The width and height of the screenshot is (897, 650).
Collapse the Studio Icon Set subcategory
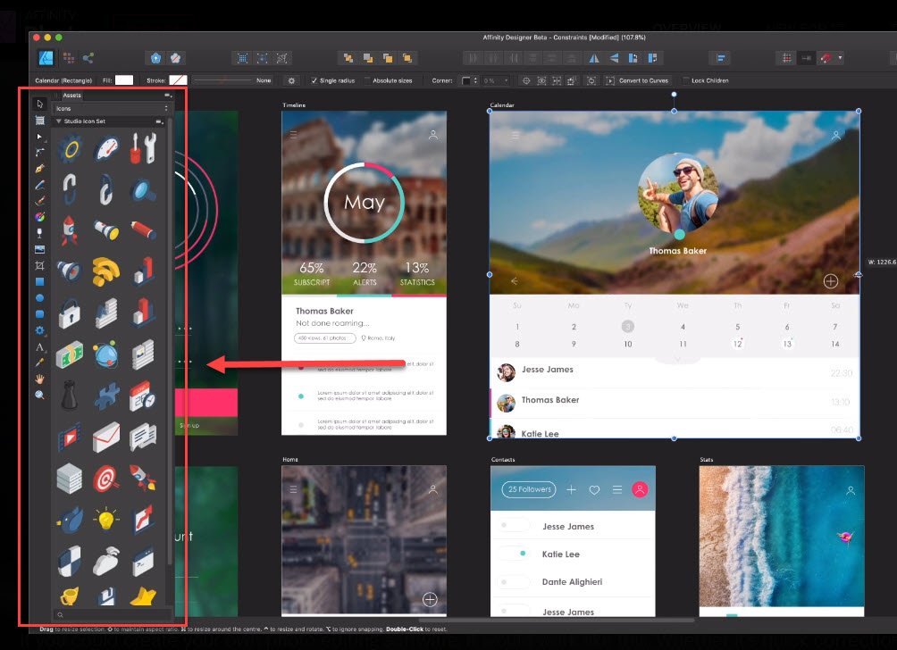(58, 121)
